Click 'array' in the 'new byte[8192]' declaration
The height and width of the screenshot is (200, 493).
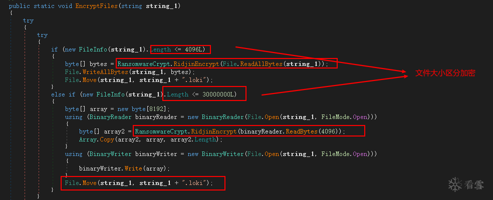98,109
